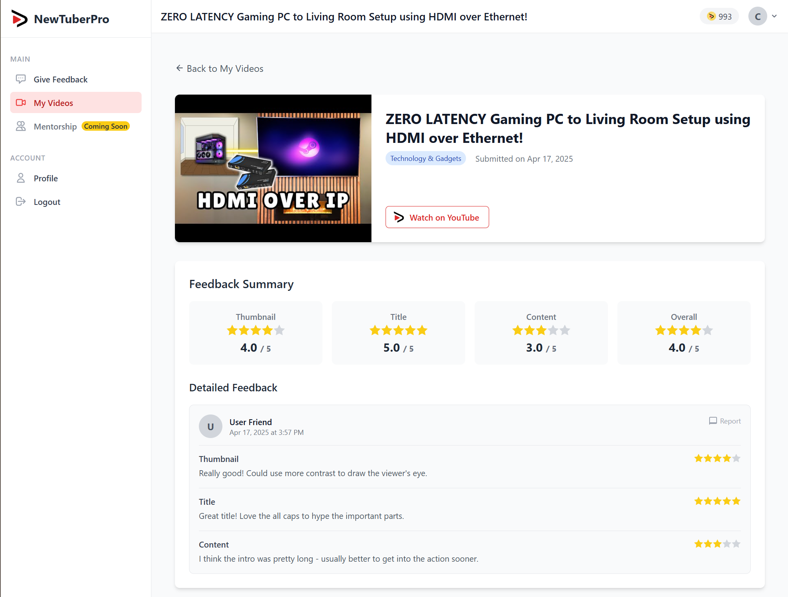The image size is (788, 597).
Task: Click the Watch on YouTube button
Action: (437, 217)
